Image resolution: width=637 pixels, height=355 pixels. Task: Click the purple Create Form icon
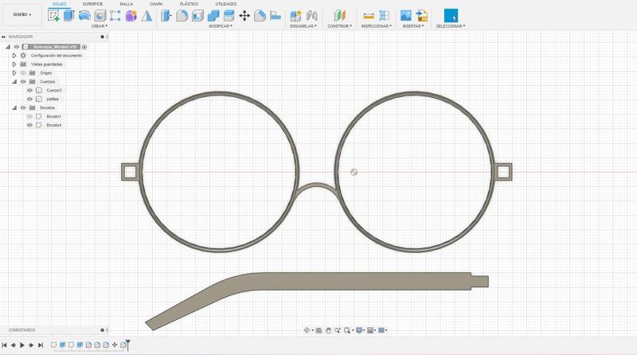point(131,16)
